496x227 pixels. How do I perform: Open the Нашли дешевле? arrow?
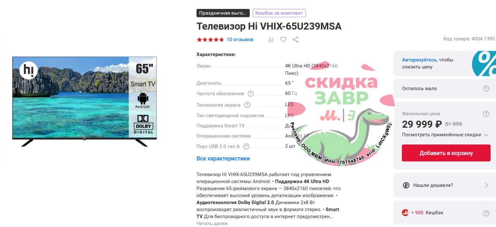pos(486,186)
